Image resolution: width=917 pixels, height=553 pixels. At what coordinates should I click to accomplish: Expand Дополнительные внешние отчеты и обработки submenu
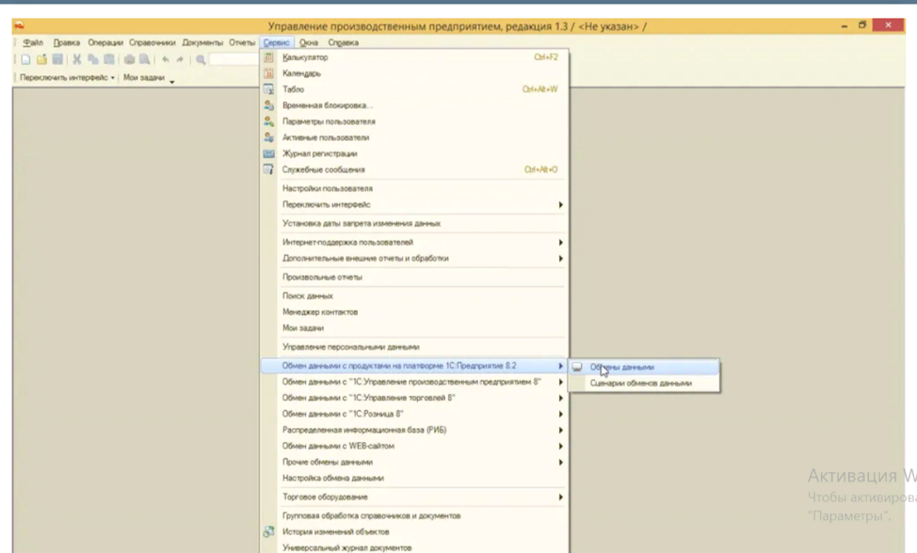click(x=560, y=259)
